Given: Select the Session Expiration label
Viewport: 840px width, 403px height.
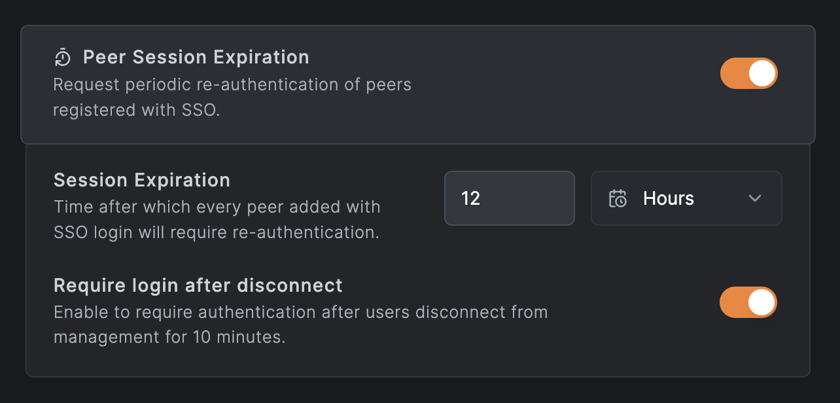Looking at the screenshot, I should click(x=142, y=180).
